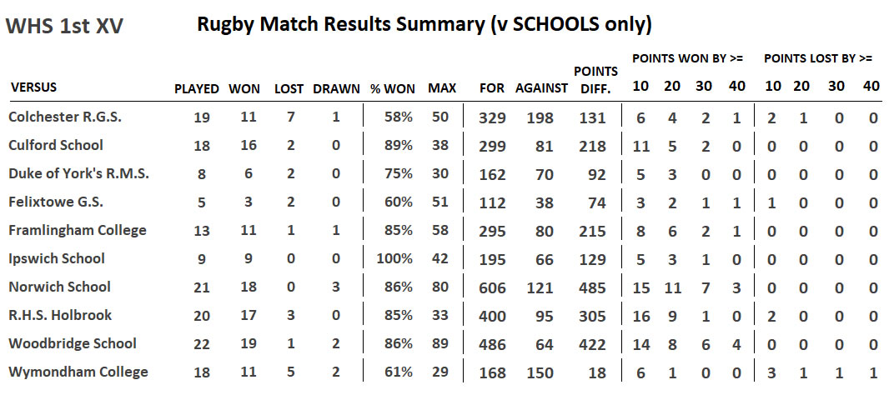The height and width of the screenshot is (410, 894).
Task: Click the MAX column header
Action: pos(441,88)
